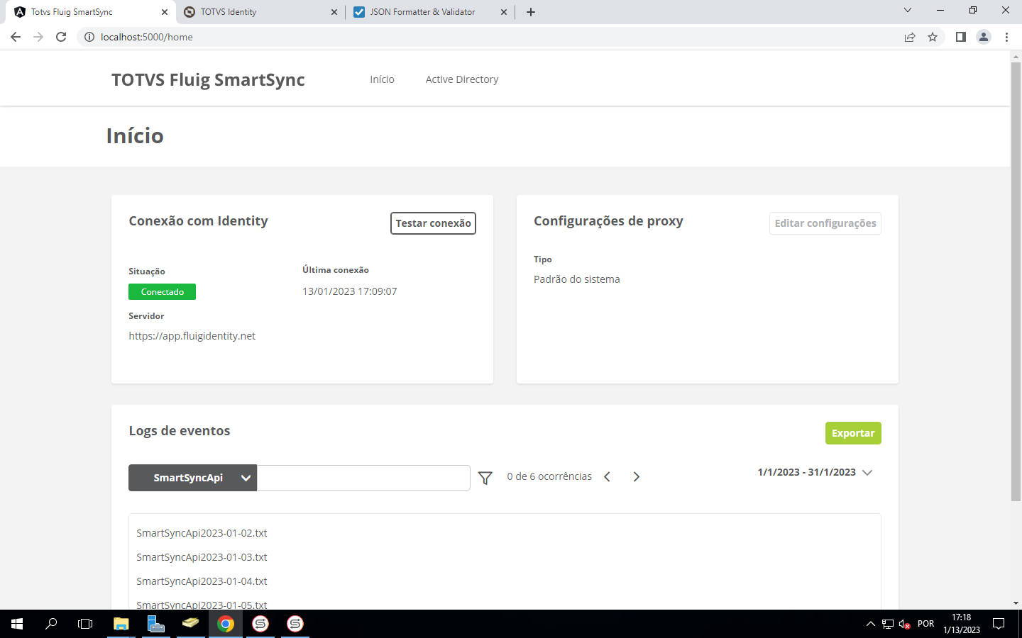Click the filter funnel icon in Logs
Screen dimensions: 1022x638
[485, 478]
